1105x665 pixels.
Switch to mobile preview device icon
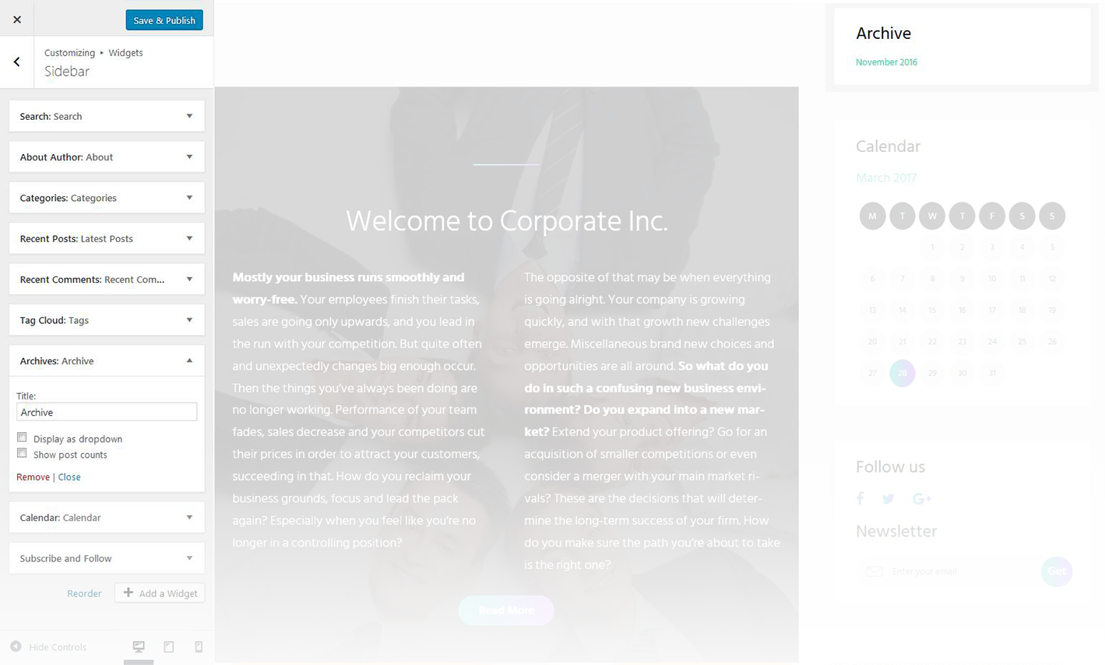(199, 646)
